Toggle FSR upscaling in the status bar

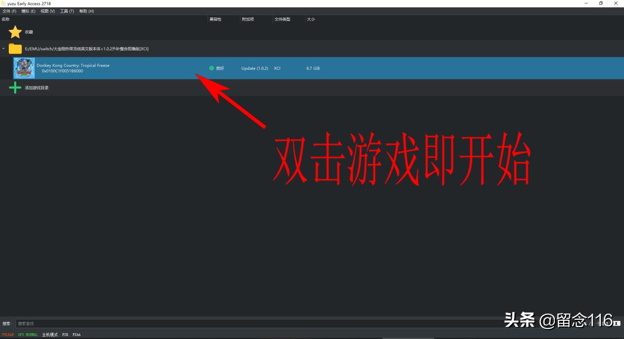(x=65, y=334)
